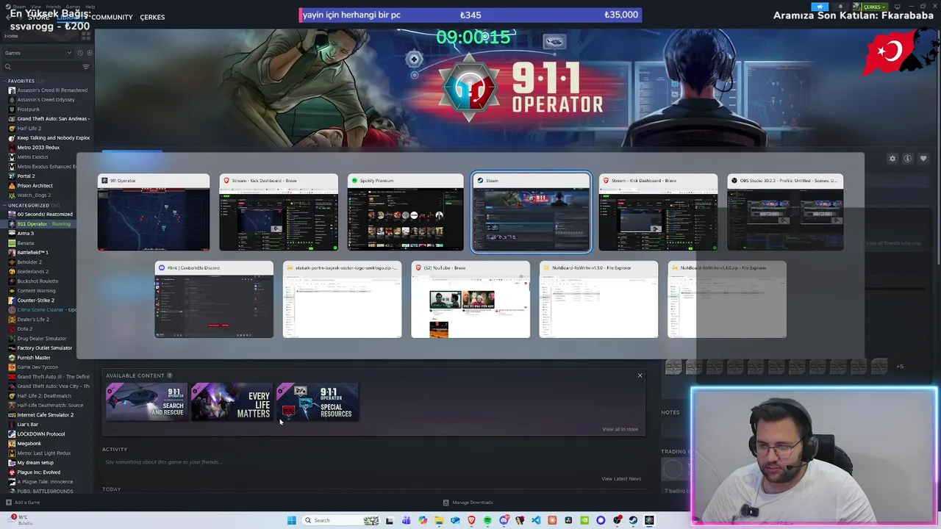Open File Explorer from the taskbar
The image size is (941, 529).
[439, 520]
